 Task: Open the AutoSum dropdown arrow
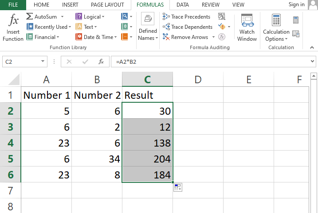click(63, 16)
